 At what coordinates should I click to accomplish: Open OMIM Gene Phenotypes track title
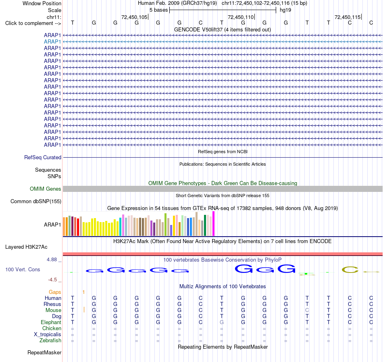click(223, 183)
